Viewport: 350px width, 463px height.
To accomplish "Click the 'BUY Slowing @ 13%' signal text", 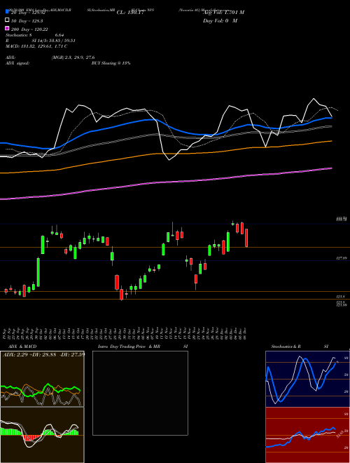I will pos(111,63).
